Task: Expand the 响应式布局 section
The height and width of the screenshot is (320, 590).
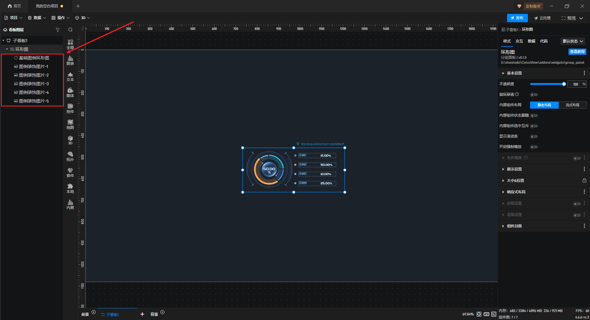Action: click(x=503, y=192)
